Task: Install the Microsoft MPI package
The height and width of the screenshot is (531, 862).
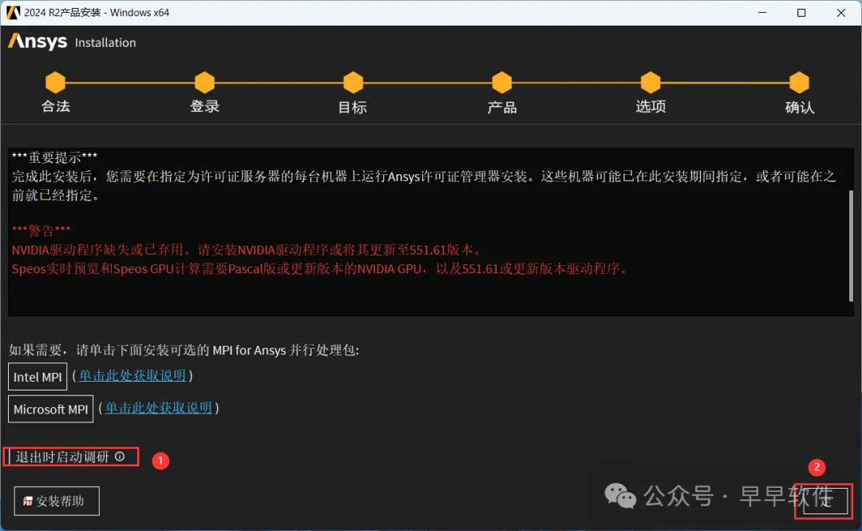Action: (x=50, y=410)
